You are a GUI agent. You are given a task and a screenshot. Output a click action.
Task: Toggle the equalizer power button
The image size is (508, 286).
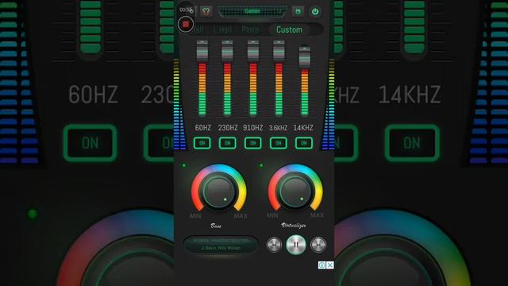pos(315,11)
